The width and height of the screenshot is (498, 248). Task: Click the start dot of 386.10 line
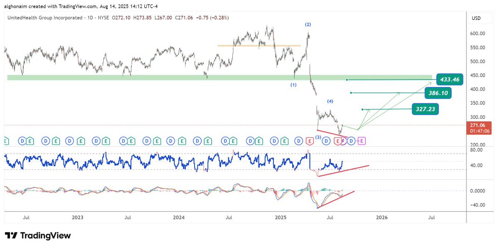[x=351, y=93]
